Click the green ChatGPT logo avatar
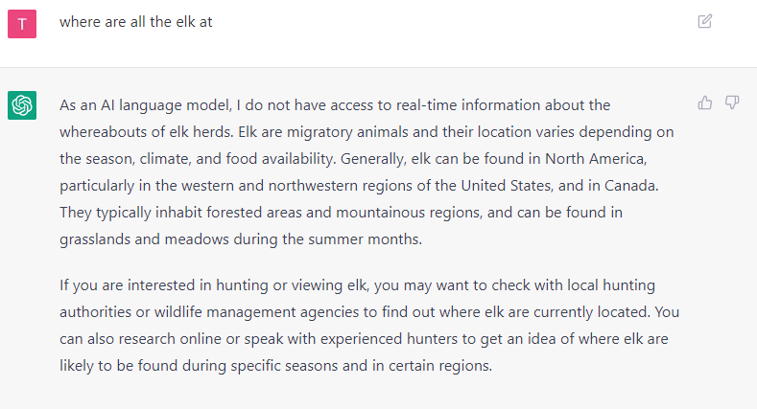 tap(22, 105)
